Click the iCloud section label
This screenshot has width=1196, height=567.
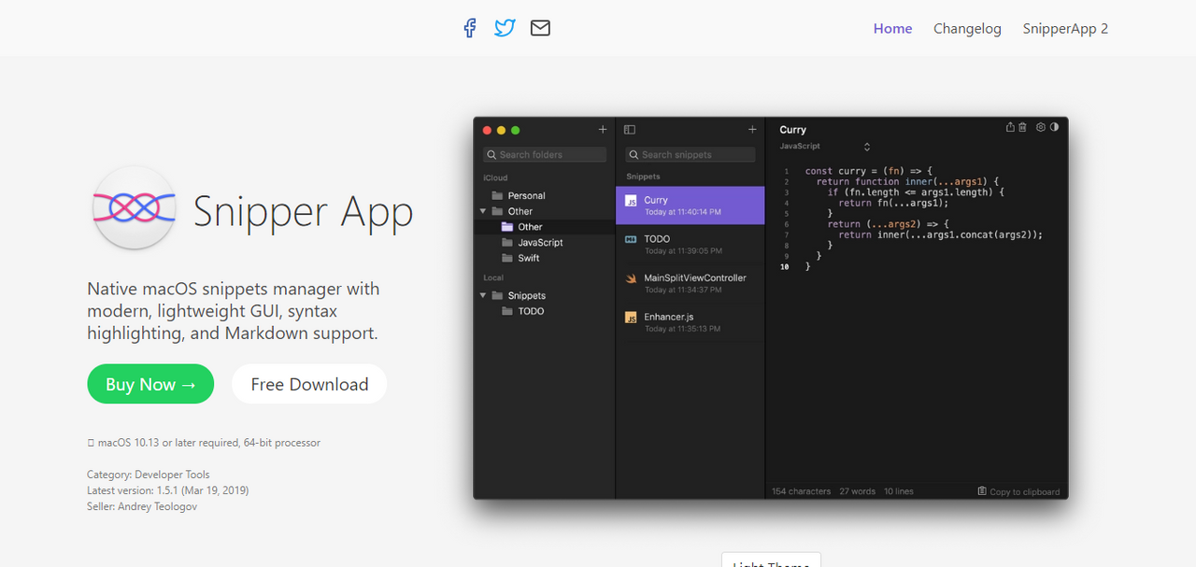pyautogui.click(x=495, y=177)
